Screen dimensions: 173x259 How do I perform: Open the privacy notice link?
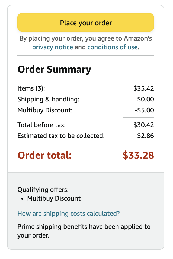click(52, 47)
